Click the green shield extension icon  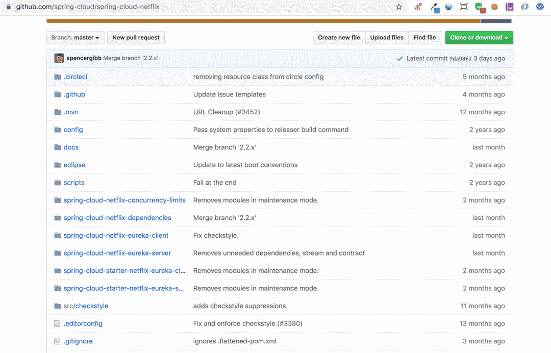click(479, 7)
